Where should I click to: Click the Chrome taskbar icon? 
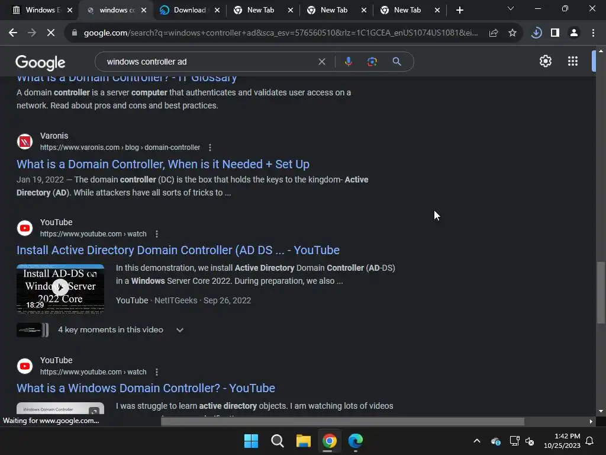point(329,441)
